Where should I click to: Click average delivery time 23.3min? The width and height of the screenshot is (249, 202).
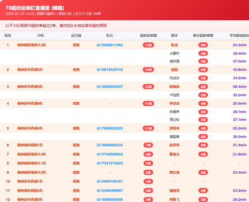(x=240, y=191)
